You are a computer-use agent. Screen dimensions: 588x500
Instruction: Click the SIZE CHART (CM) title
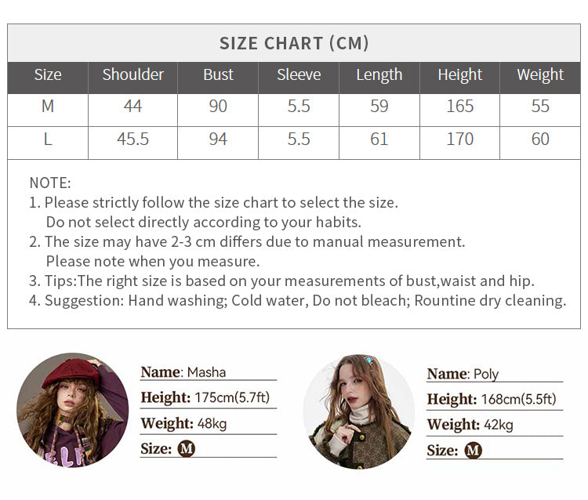(x=294, y=43)
